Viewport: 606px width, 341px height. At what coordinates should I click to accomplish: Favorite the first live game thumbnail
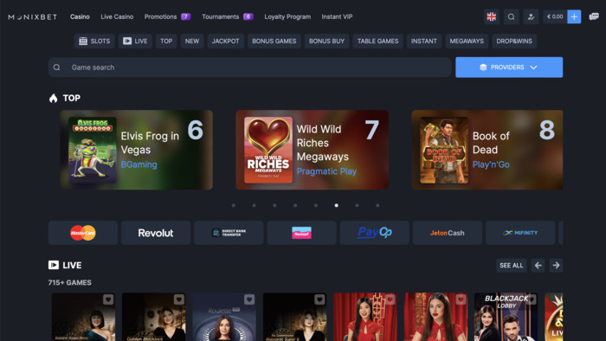click(x=108, y=299)
